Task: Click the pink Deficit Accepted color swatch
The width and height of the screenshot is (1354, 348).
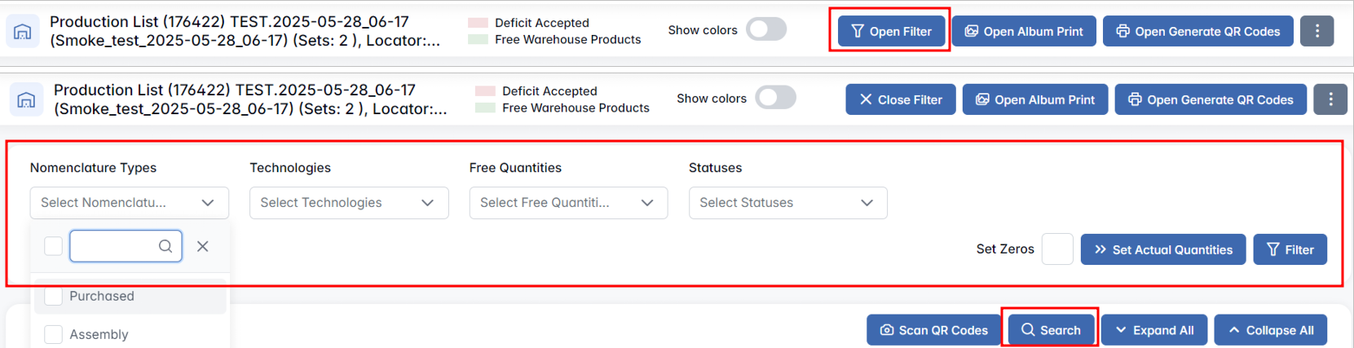Action: click(x=479, y=23)
